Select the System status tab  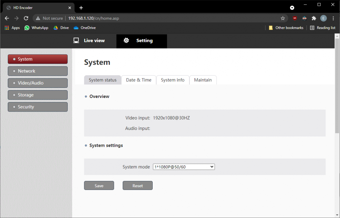[x=103, y=80]
